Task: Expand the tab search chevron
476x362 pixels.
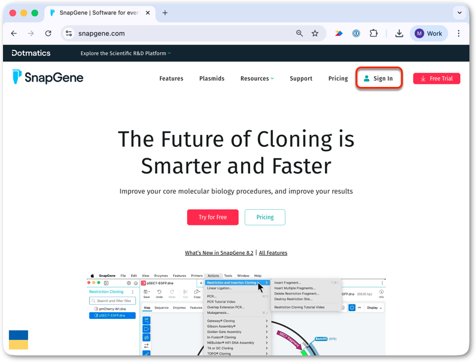Action: 459,13
